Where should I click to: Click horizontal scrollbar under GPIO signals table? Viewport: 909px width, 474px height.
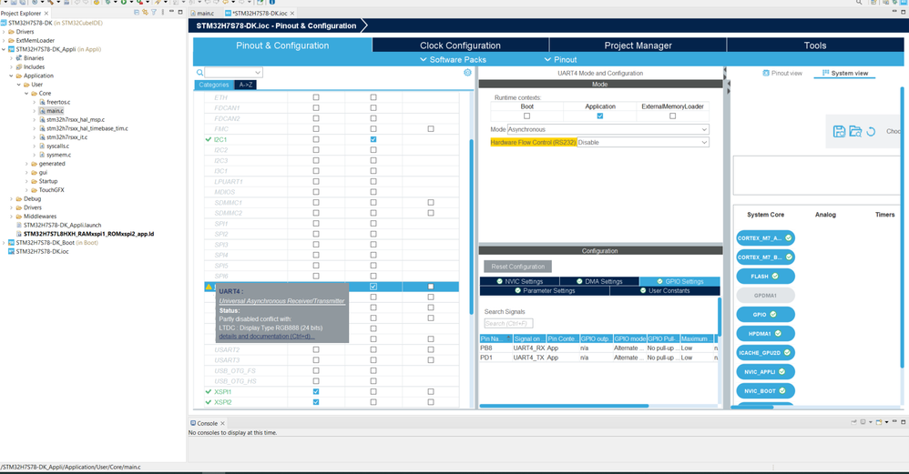[564, 406]
